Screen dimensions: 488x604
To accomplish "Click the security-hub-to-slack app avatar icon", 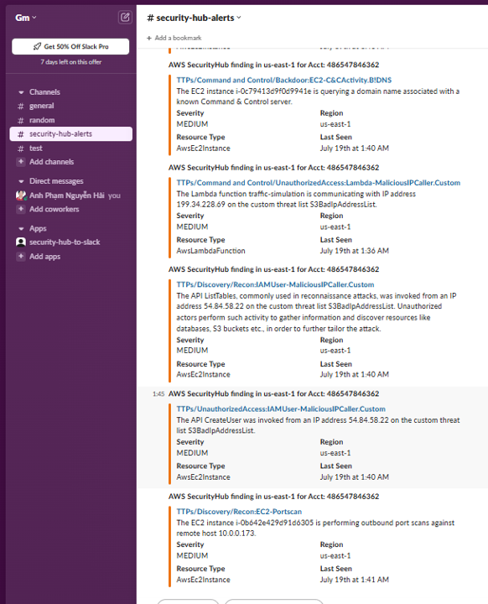I will [21, 242].
